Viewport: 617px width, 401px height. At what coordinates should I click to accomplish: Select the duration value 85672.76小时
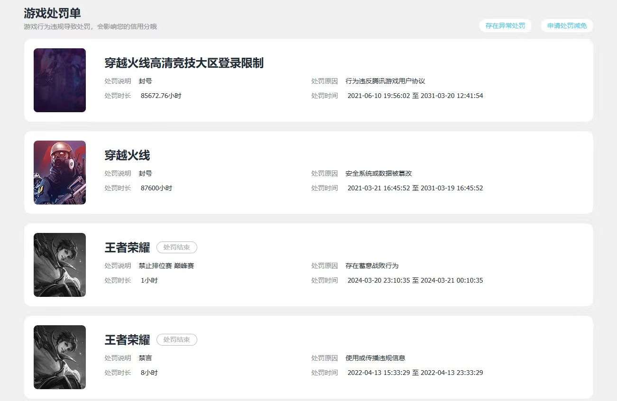coord(161,96)
